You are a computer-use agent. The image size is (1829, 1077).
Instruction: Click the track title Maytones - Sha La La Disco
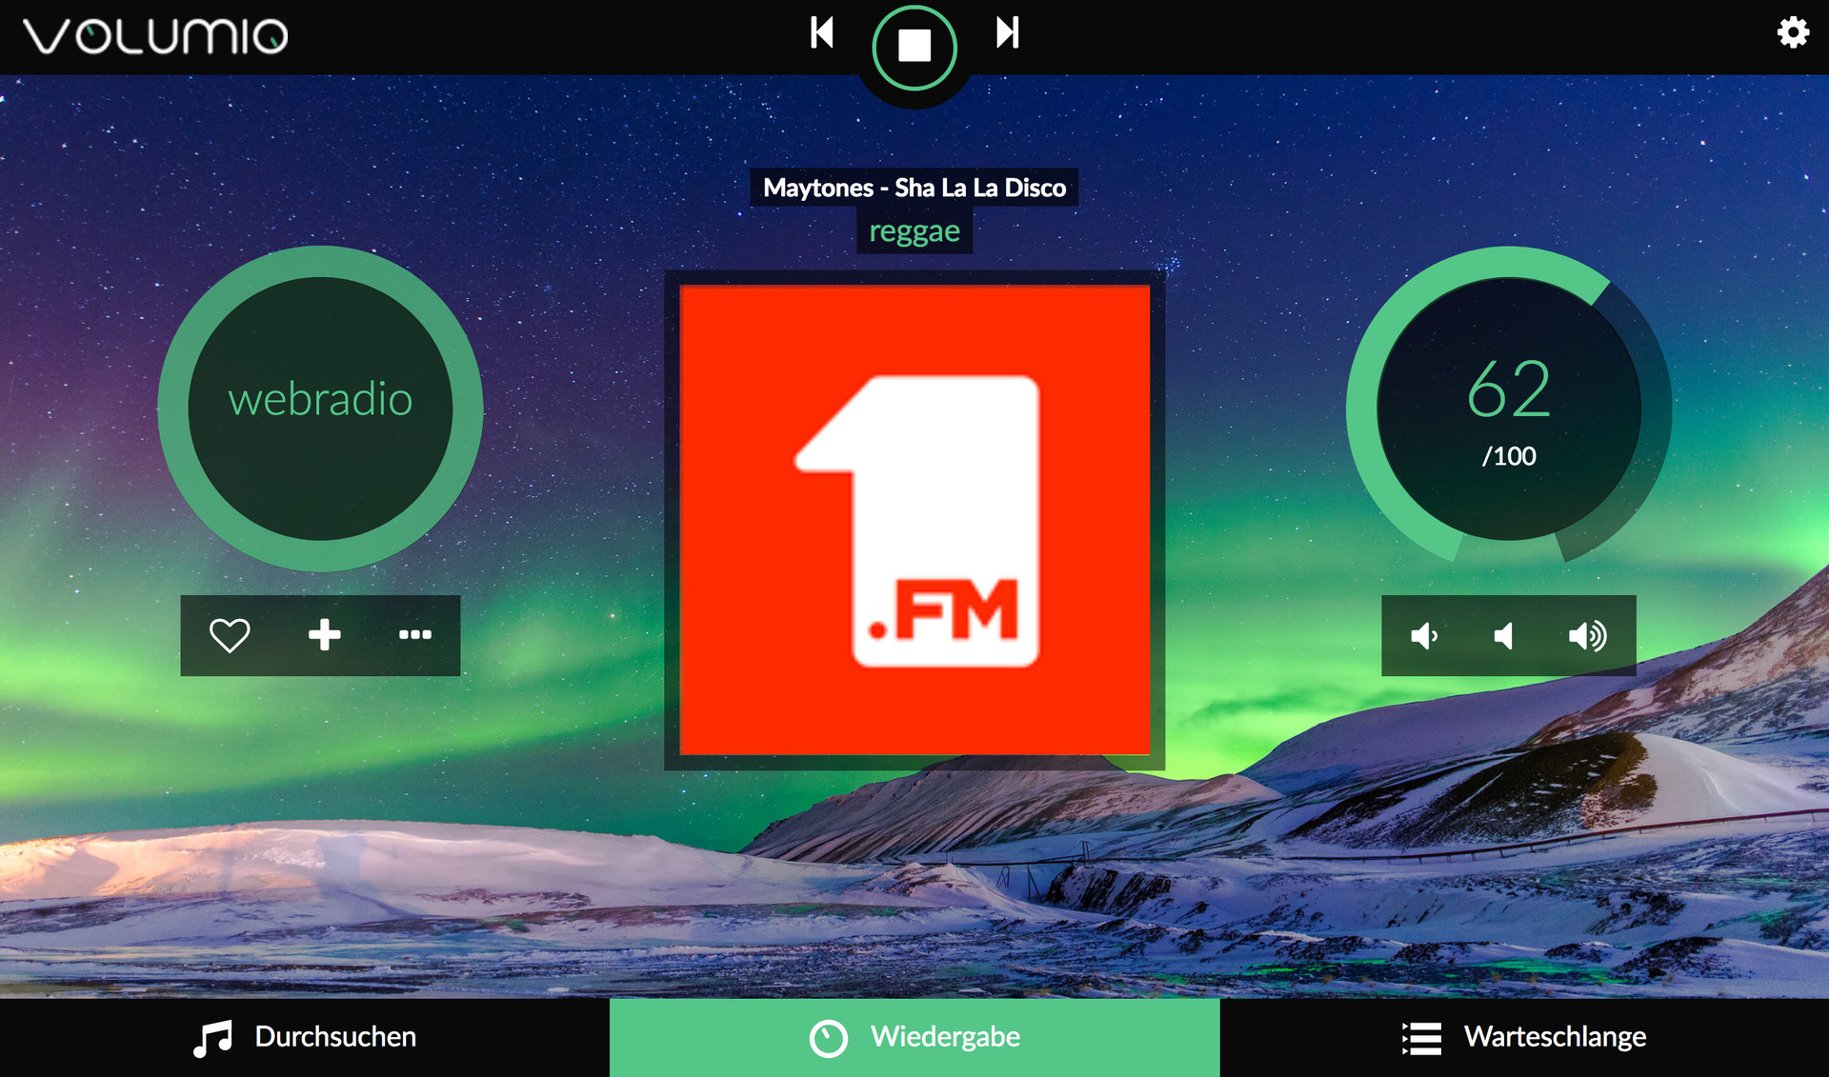(914, 188)
